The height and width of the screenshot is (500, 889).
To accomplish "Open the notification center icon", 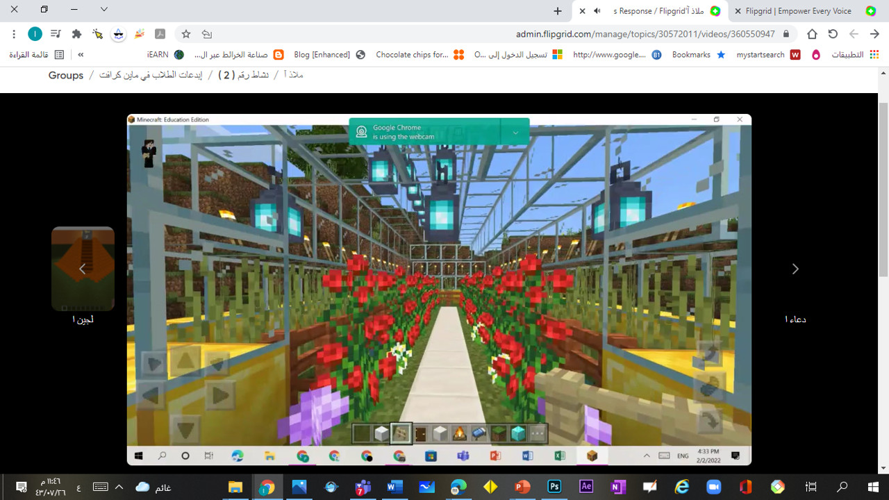I will coord(21,487).
